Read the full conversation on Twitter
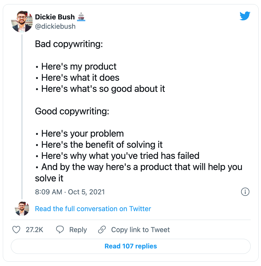The width and height of the screenshot is (261, 266). [93, 209]
